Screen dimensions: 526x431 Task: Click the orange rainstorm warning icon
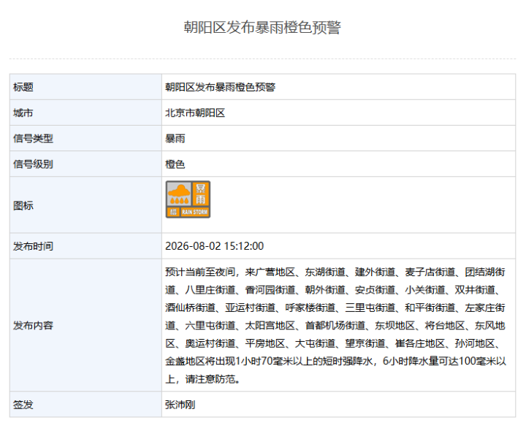pyautogui.click(x=188, y=199)
